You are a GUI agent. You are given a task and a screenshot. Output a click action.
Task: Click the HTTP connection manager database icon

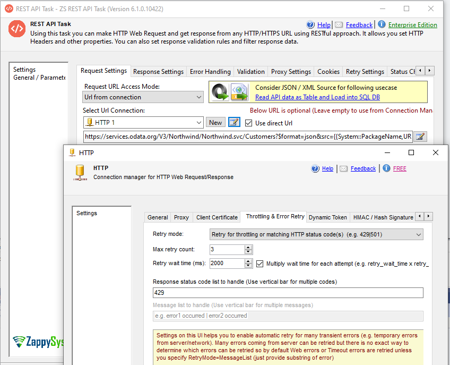pyautogui.click(x=81, y=172)
